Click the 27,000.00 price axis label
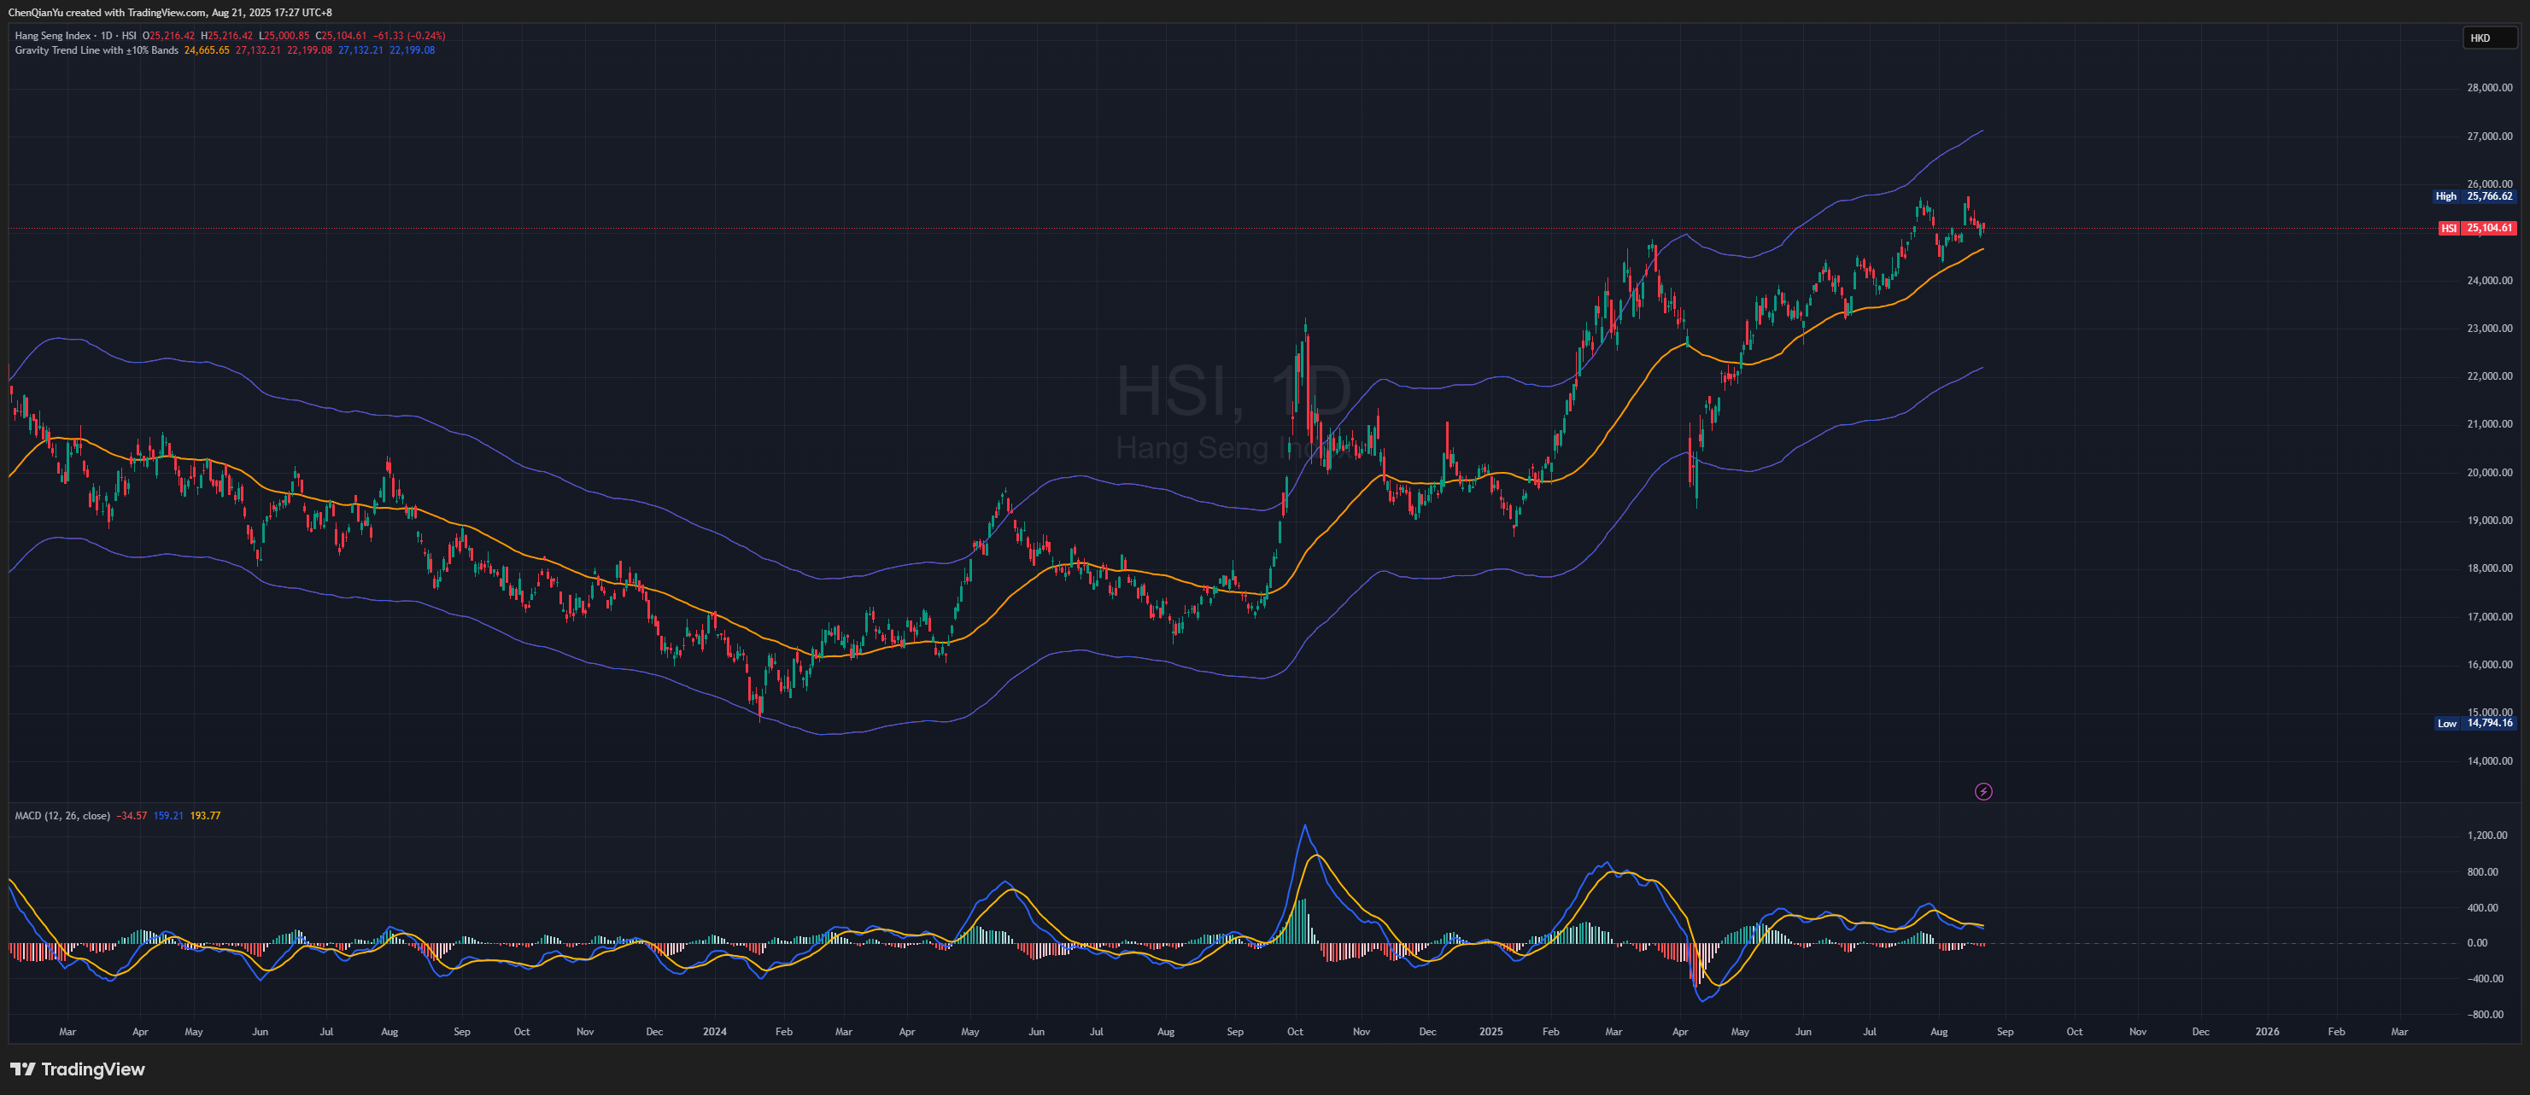This screenshot has height=1095, width=2530. (2490, 136)
